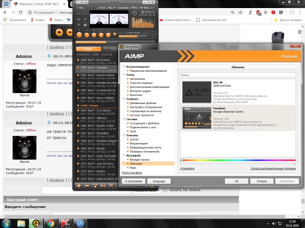305x228 pixels.
Task: Click the Поиск search field in skins panel
Action: [238, 75]
